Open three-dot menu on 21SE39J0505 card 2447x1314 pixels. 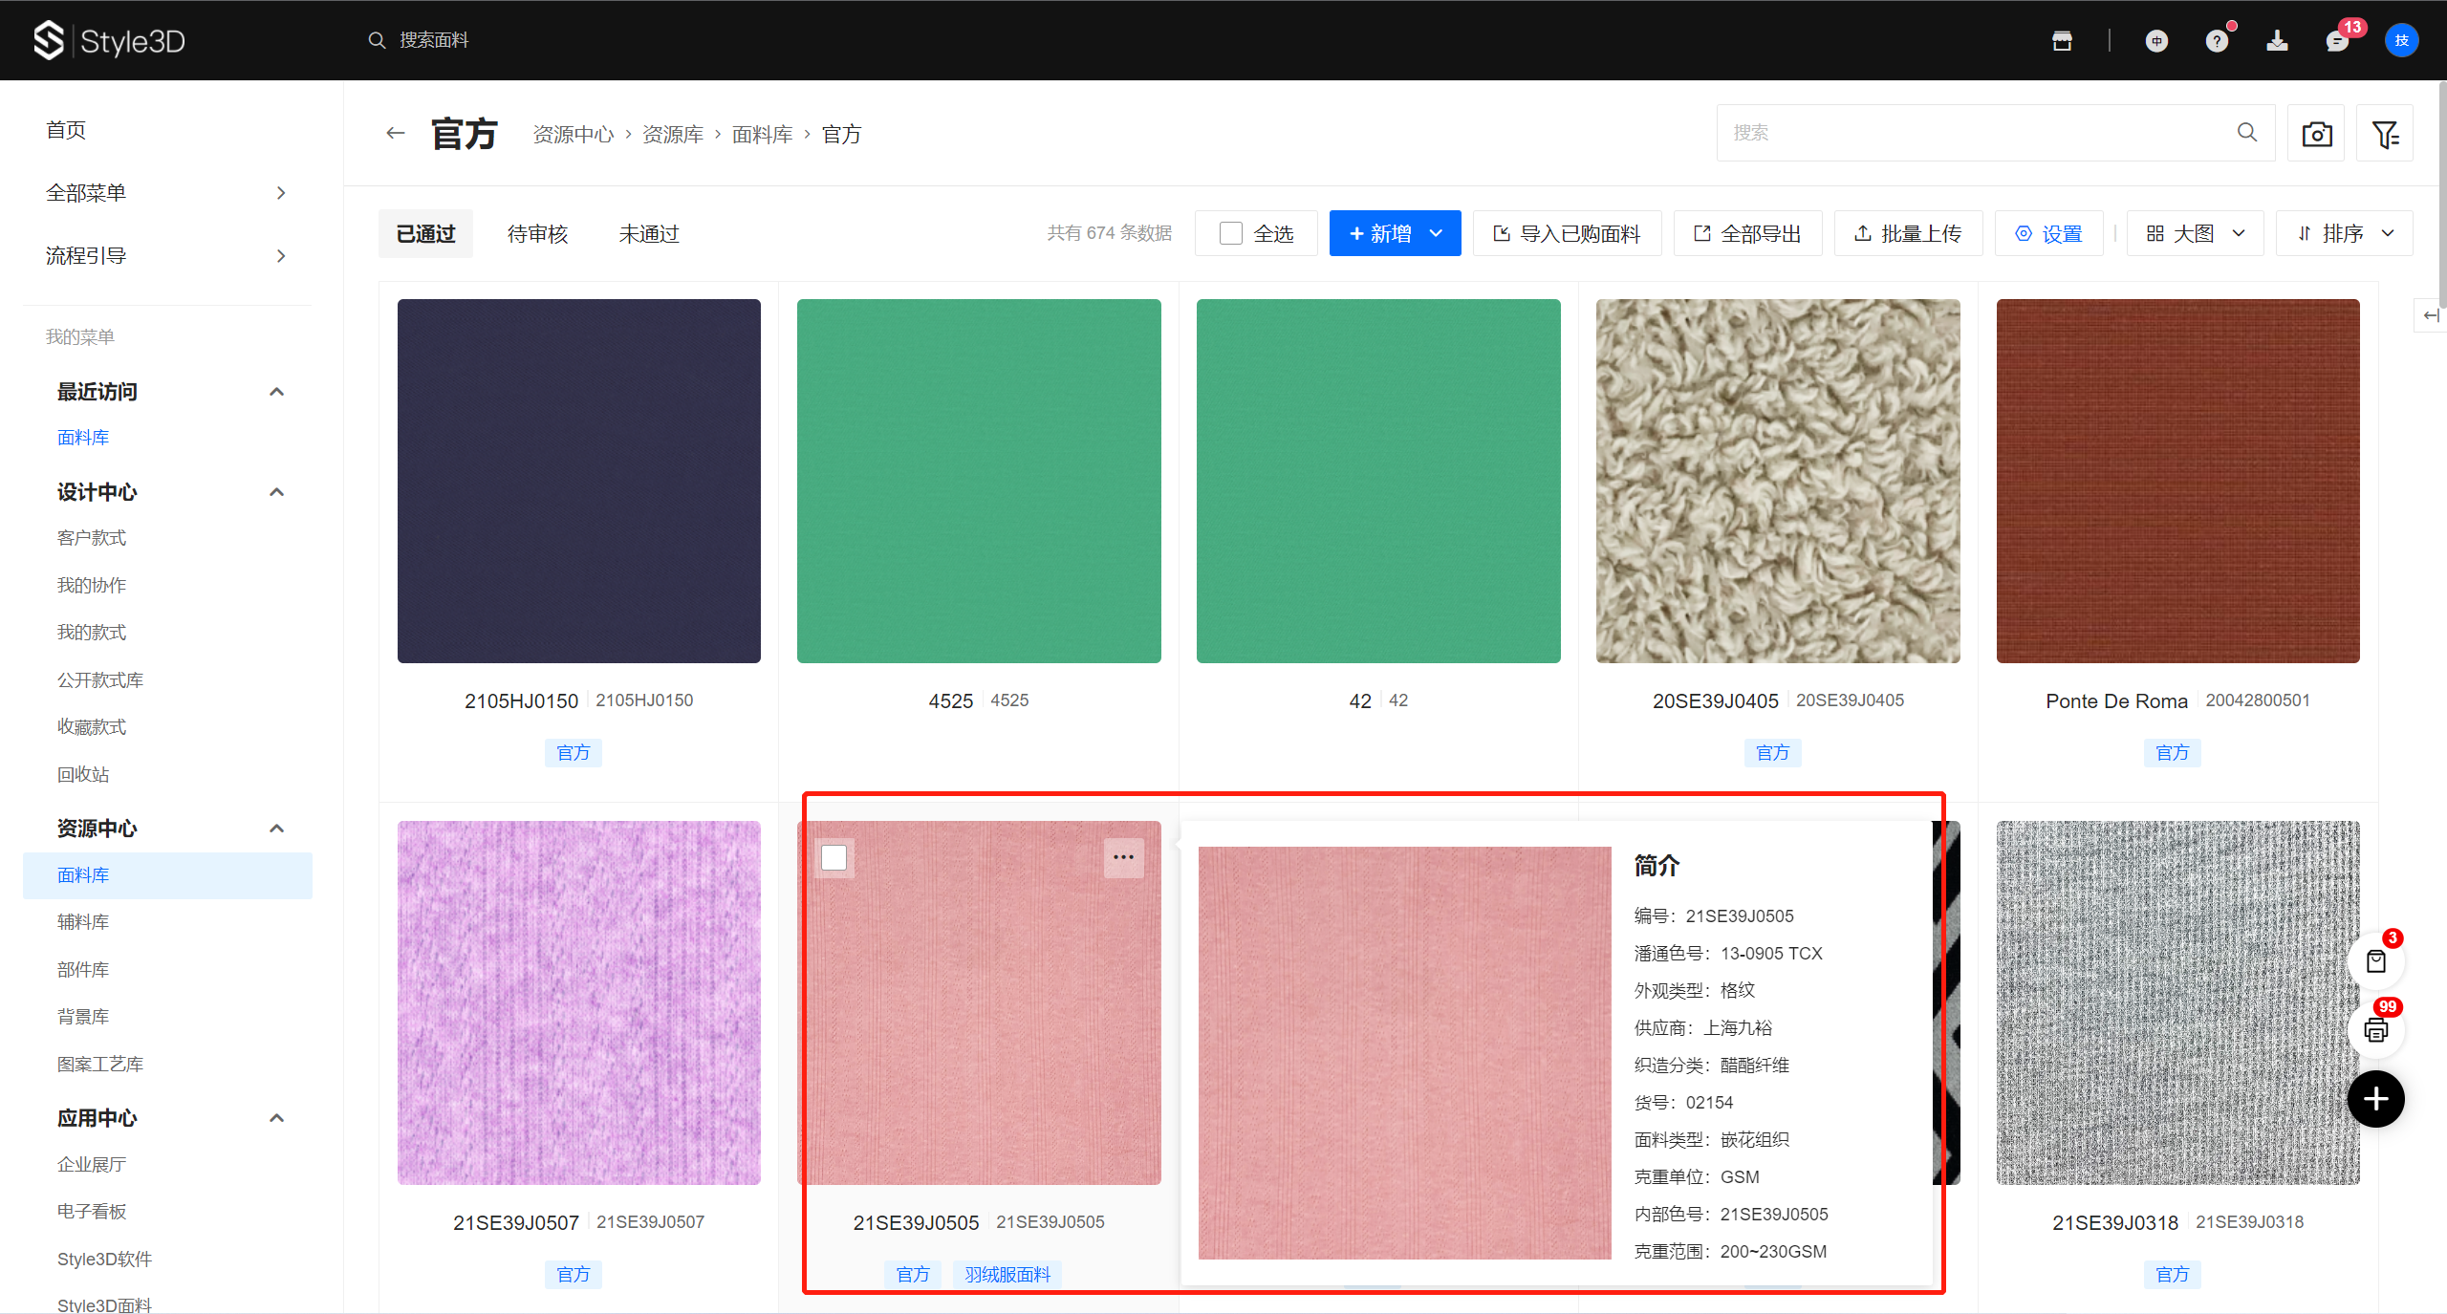[1123, 857]
